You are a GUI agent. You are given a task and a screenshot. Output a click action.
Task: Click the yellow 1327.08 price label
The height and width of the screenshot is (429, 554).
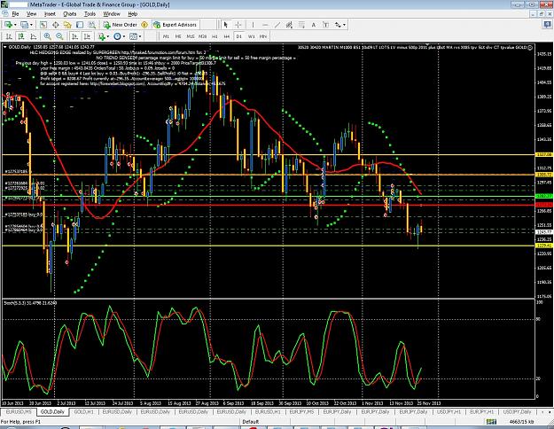click(544, 155)
